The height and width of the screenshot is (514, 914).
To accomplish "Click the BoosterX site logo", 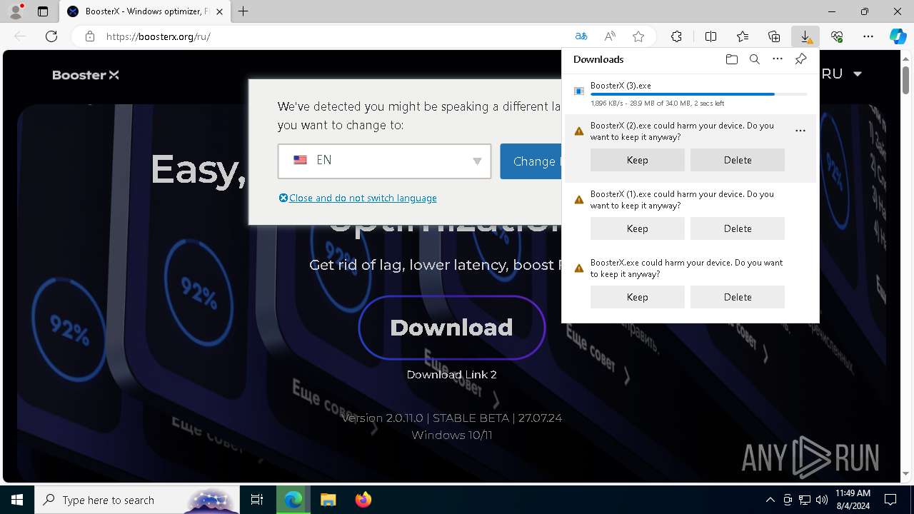I will point(86,75).
